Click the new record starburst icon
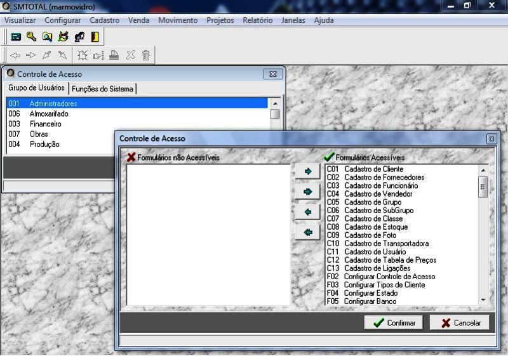The height and width of the screenshot is (356, 508). pyautogui.click(x=83, y=55)
